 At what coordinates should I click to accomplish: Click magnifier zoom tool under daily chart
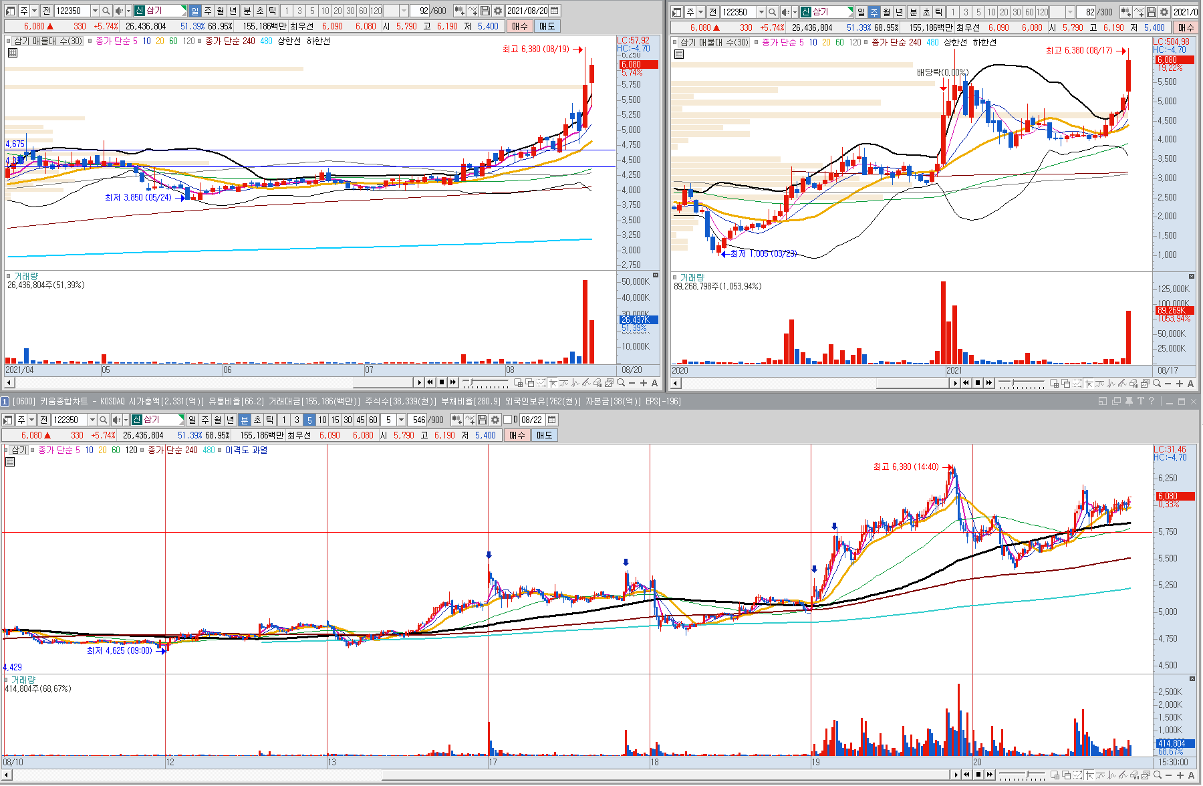(x=621, y=383)
